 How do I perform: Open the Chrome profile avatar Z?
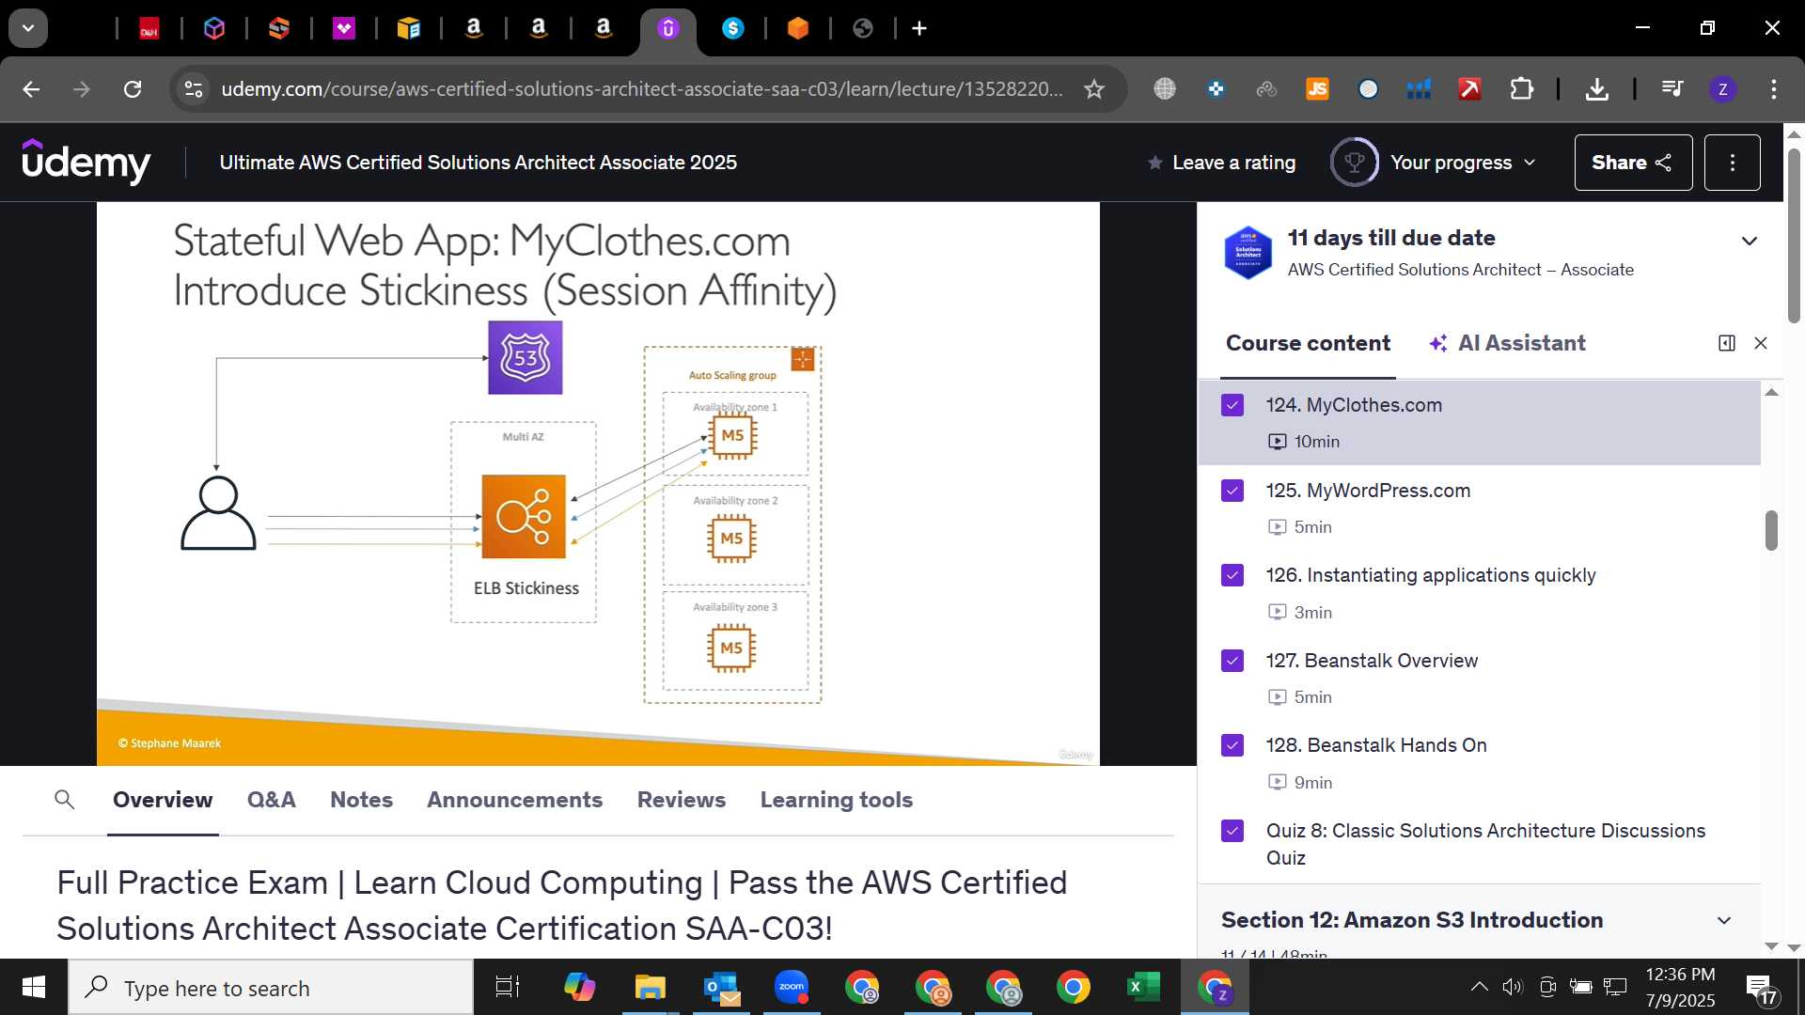coord(1722,89)
